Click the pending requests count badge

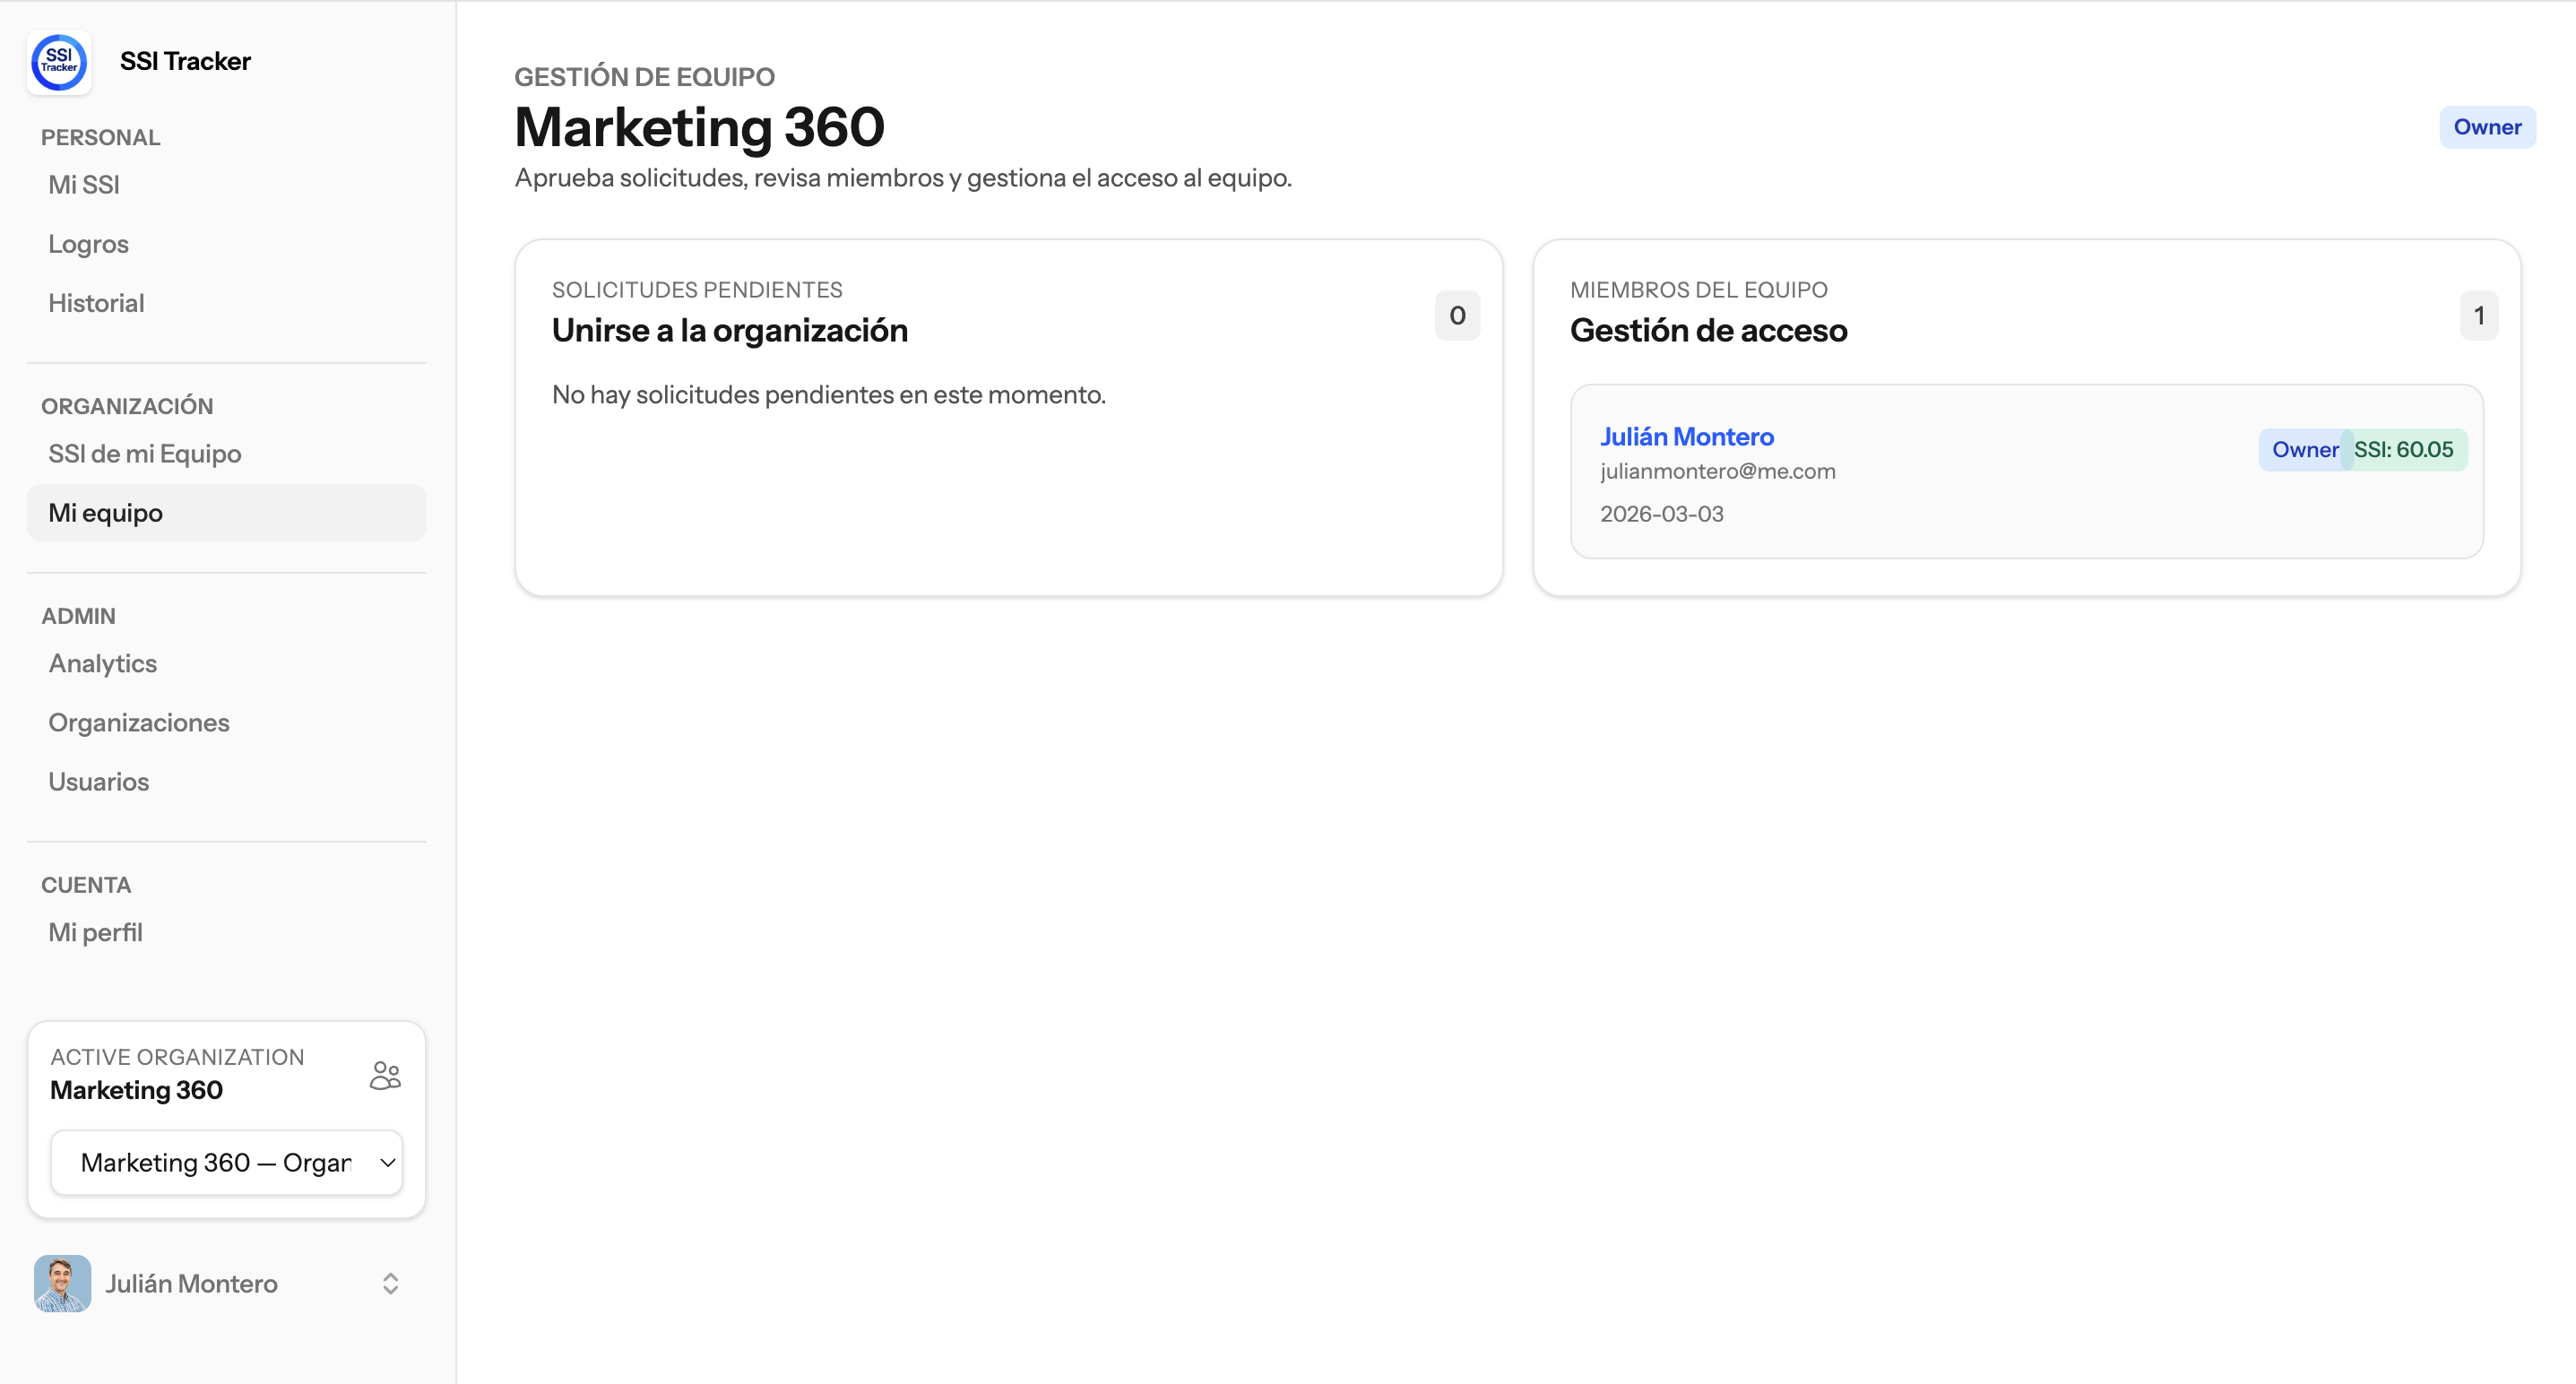(1457, 316)
